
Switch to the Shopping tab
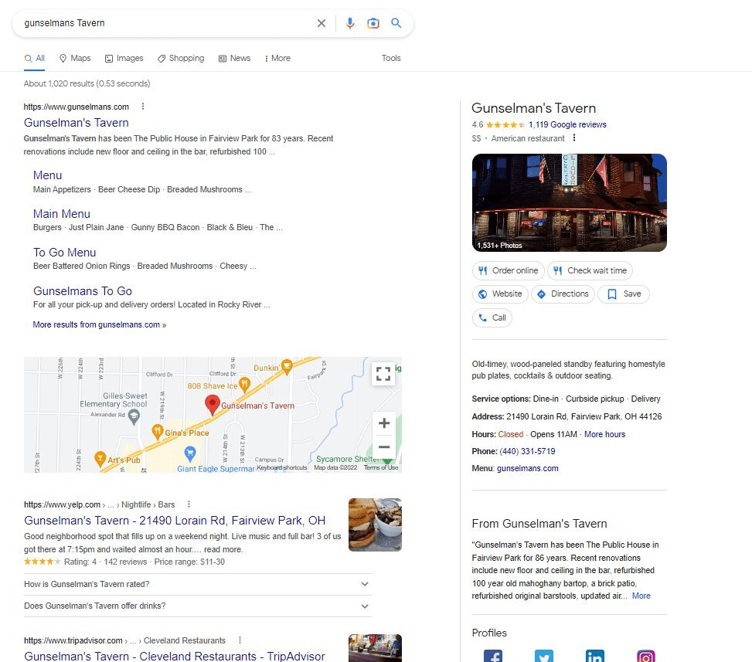click(181, 59)
